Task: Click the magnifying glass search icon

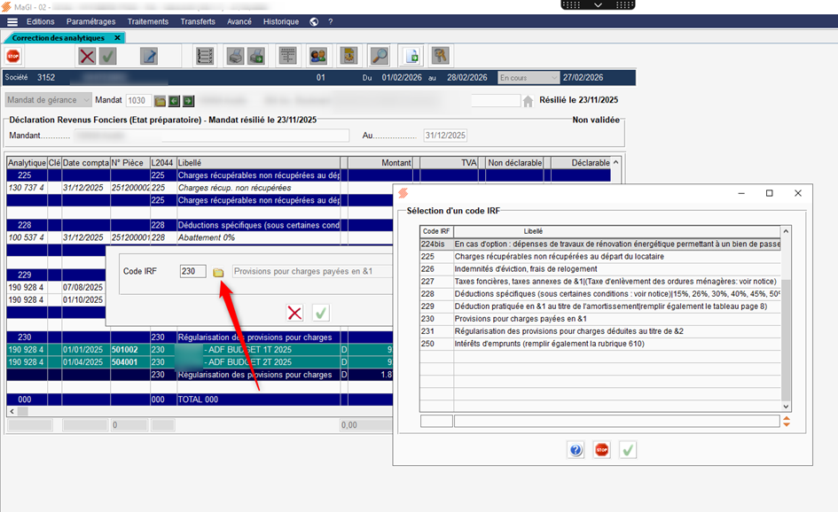Action: (379, 57)
